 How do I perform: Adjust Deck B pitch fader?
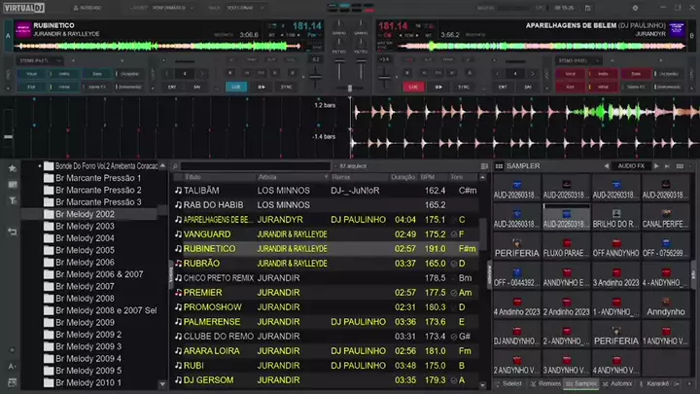tap(384, 77)
